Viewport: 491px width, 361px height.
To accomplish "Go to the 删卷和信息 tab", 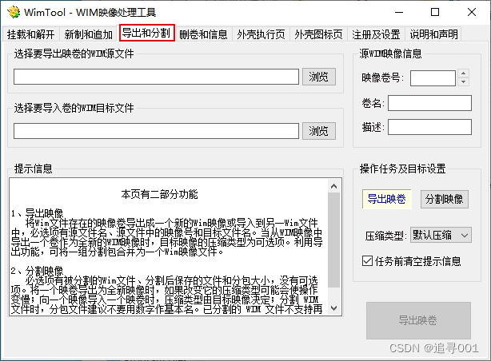I will click(203, 34).
